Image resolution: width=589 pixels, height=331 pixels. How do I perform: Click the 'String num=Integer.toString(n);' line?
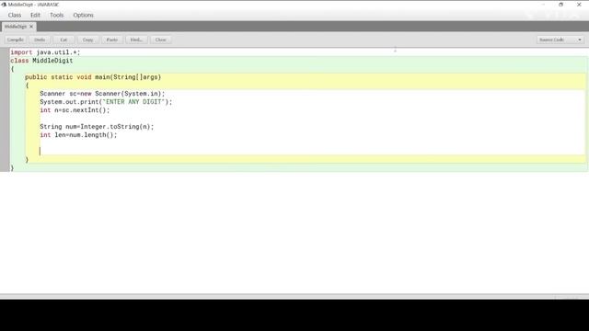97,127
